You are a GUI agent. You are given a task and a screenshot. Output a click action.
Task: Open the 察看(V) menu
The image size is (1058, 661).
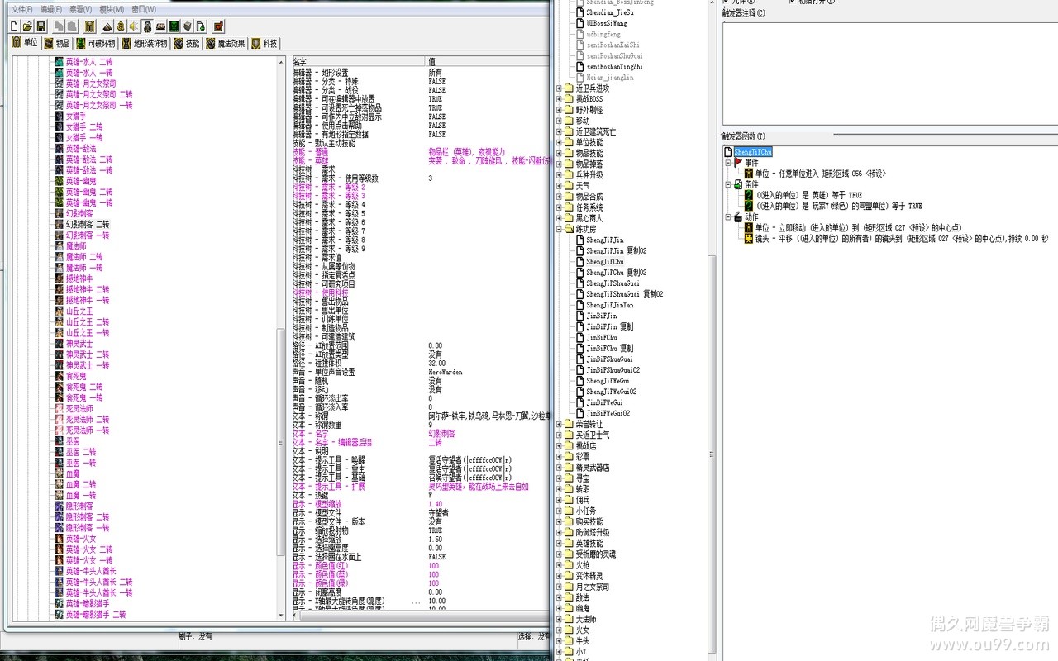[x=81, y=9]
